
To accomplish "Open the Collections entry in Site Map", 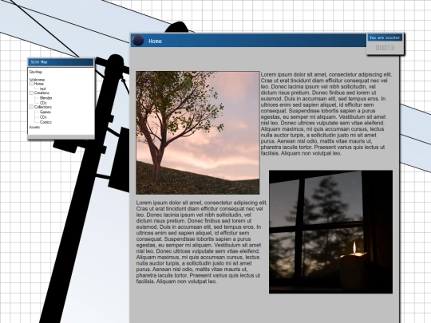I will (43, 107).
